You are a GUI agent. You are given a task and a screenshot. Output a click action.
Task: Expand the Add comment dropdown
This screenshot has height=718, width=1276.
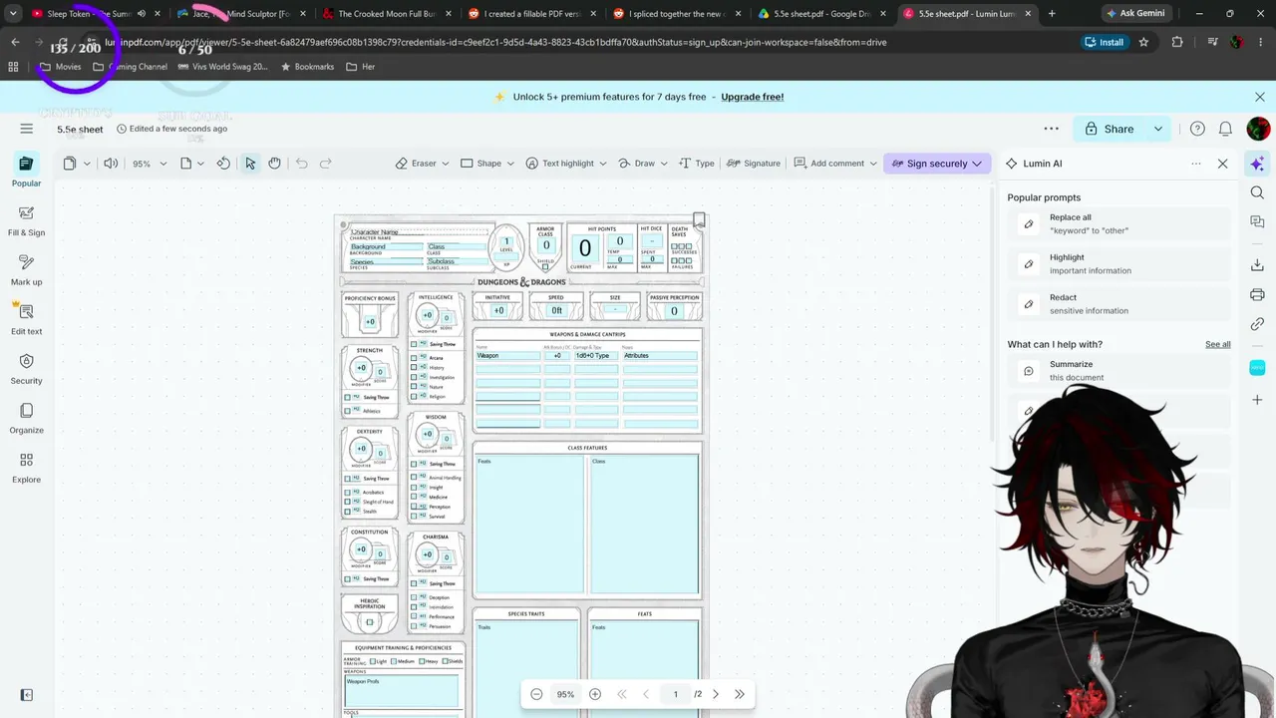coord(873,164)
